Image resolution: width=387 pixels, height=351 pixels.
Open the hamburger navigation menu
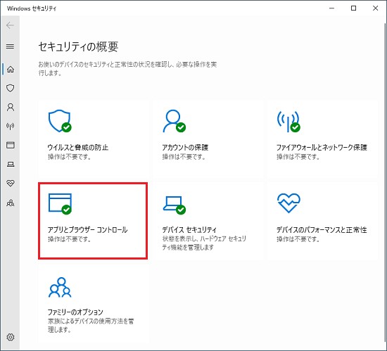tap(10, 46)
